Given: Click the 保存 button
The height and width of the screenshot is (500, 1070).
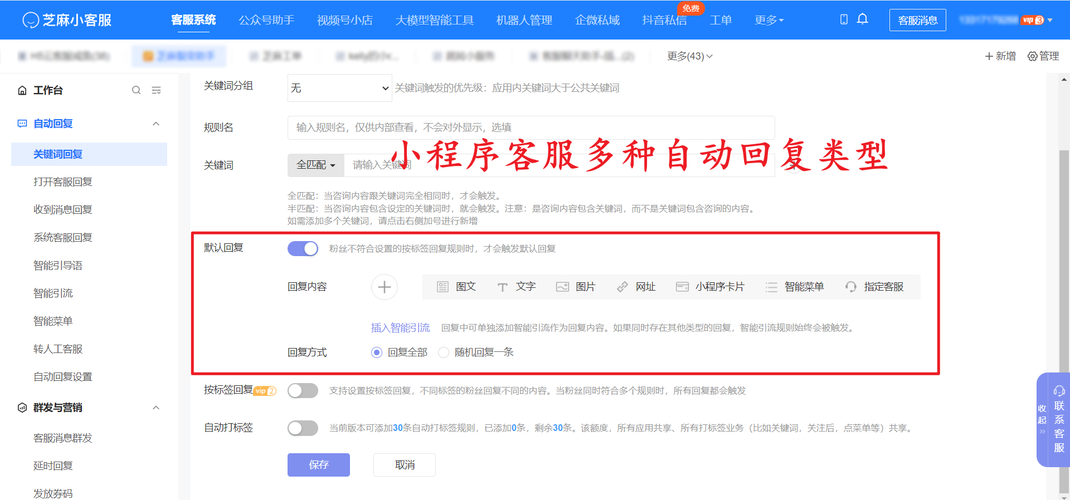Looking at the screenshot, I should click(319, 465).
